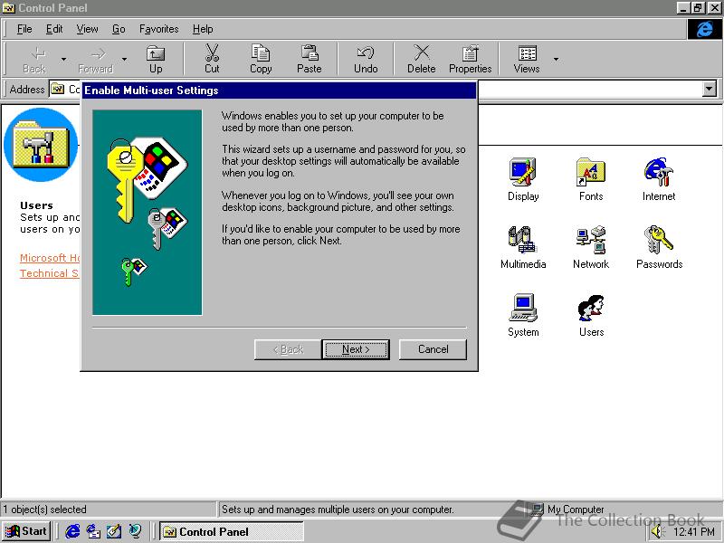The width and height of the screenshot is (724, 543).
Task: Click the Back toolbar button
Action: pyautogui.click(x=34, y=59)
